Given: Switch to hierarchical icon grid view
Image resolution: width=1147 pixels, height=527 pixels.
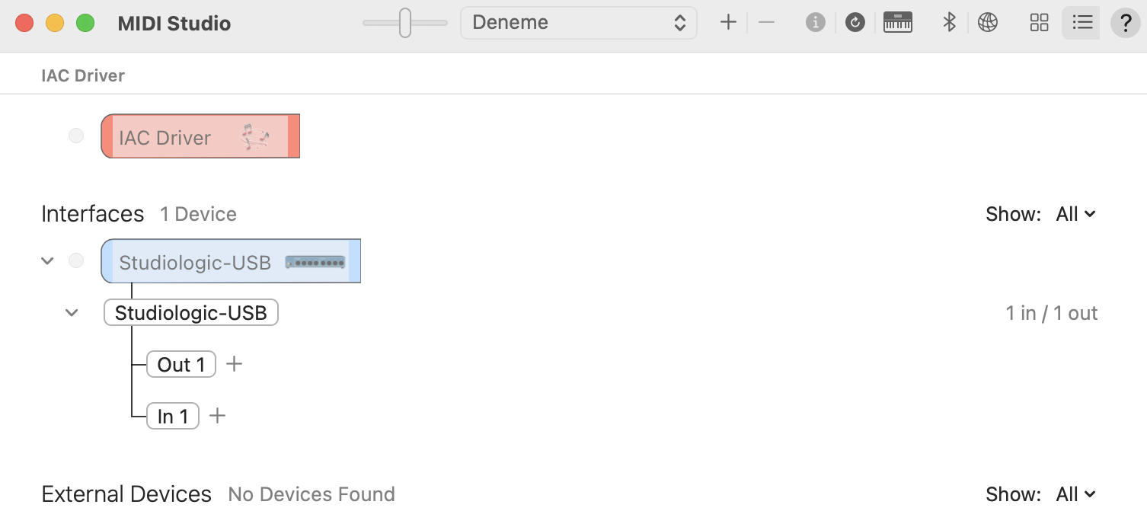Looking at the screenshot, I should [1040, 23].
